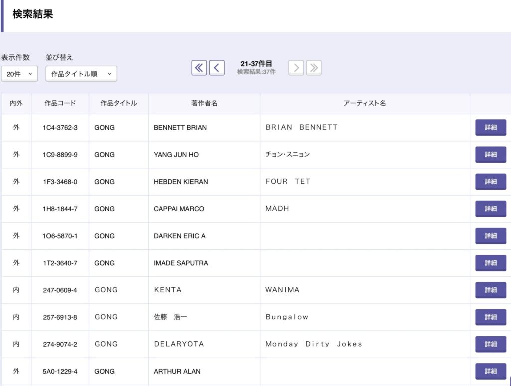Open 詳細 for ARTHUR ALAN row

pyautogui.click(x=490, y=371)
